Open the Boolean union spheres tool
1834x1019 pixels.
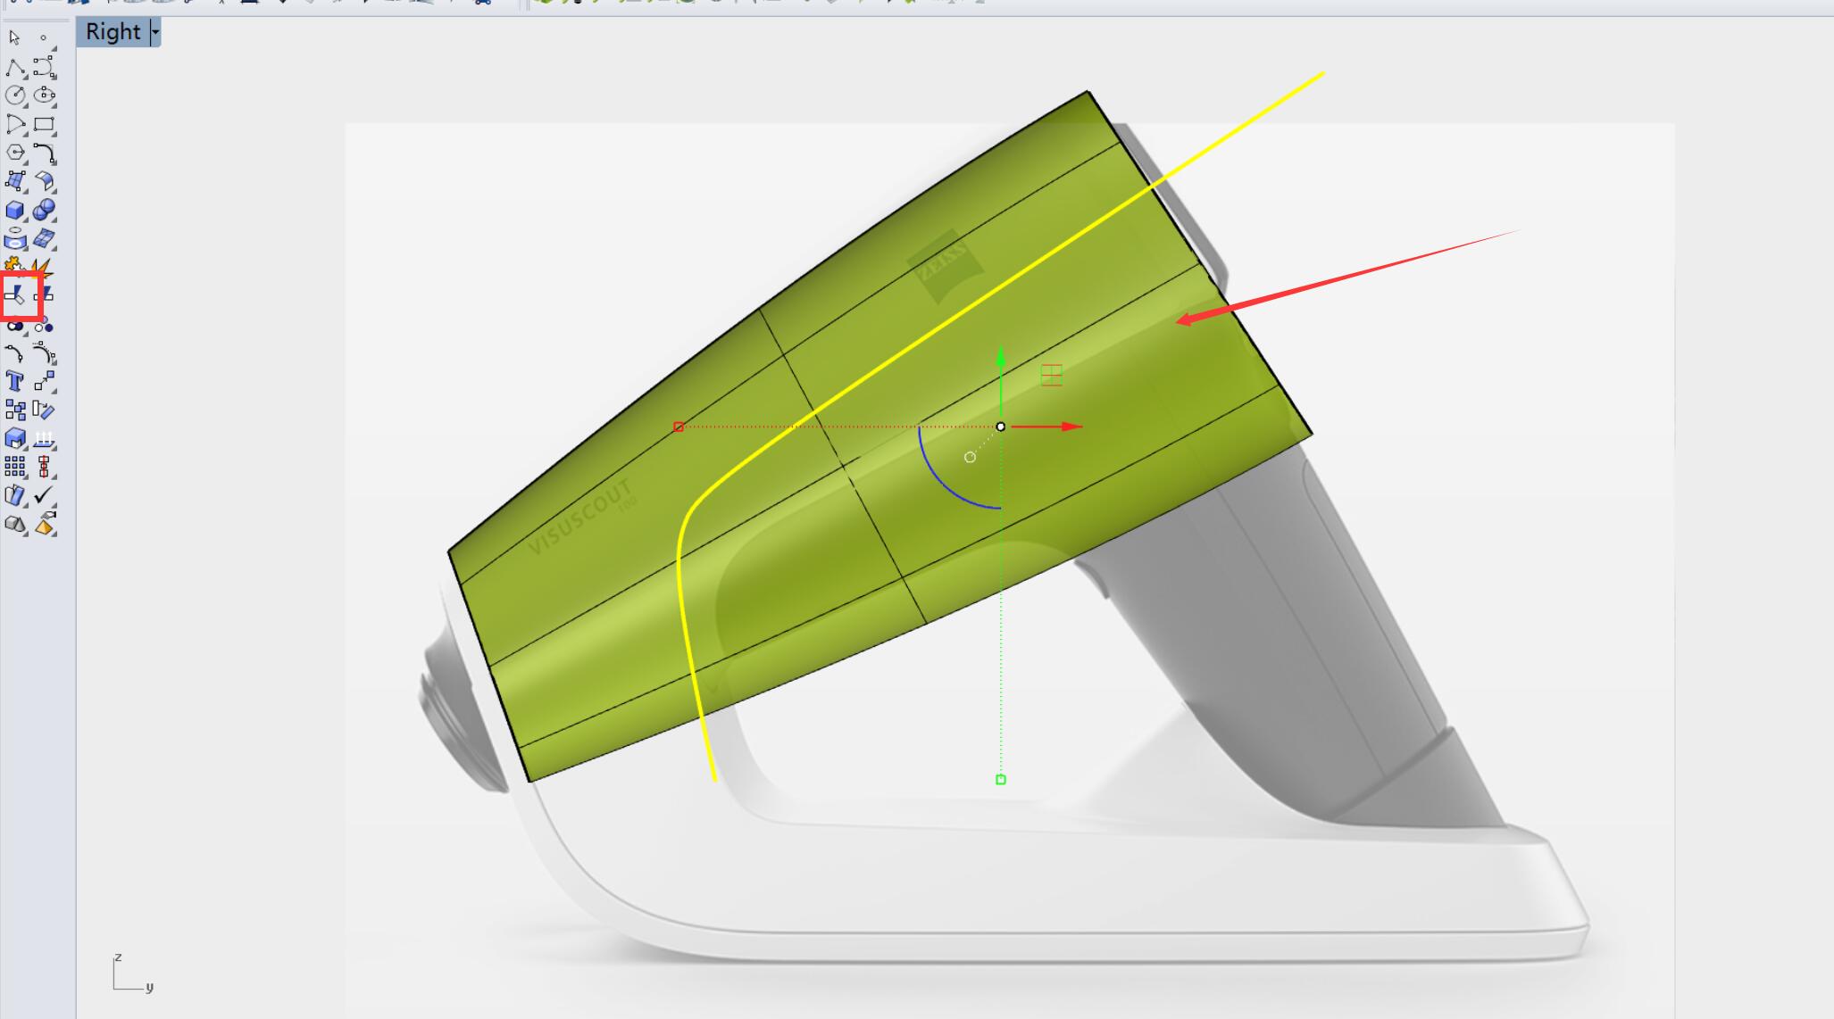(x=44, y=211)
